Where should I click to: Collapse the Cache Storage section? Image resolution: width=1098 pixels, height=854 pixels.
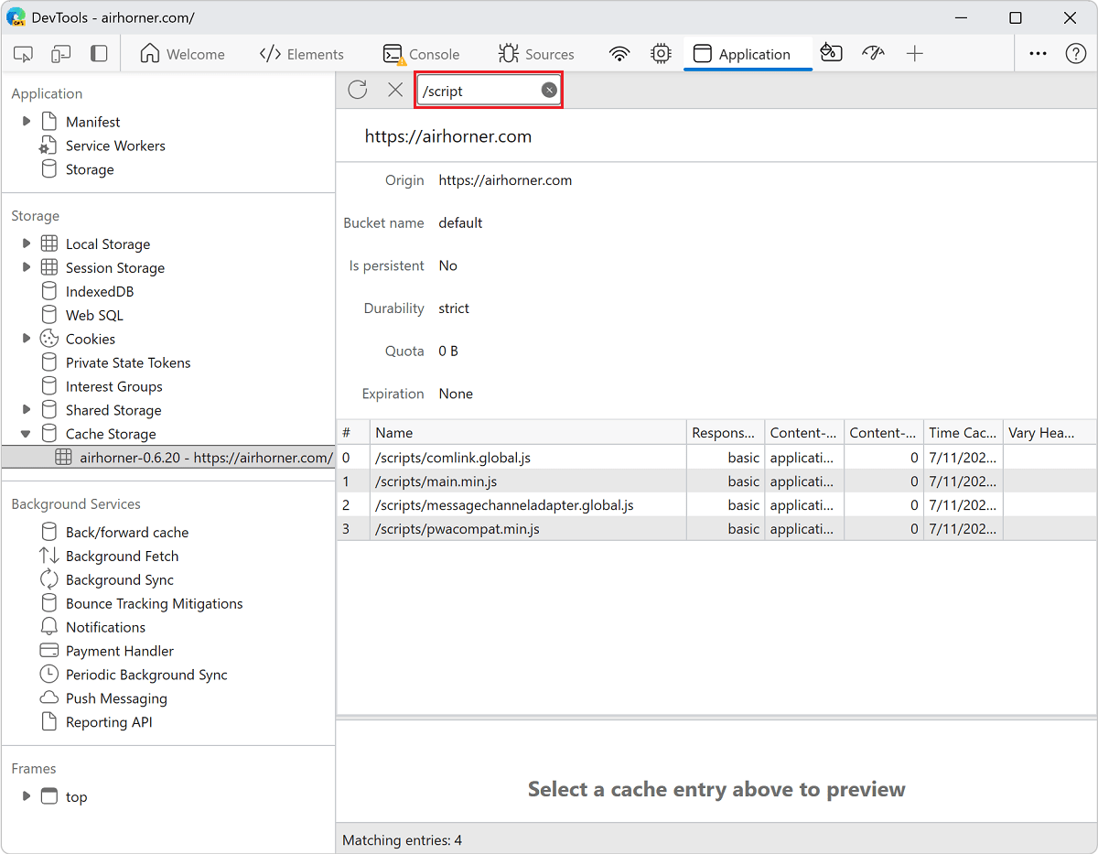click(x=26, y=433)
